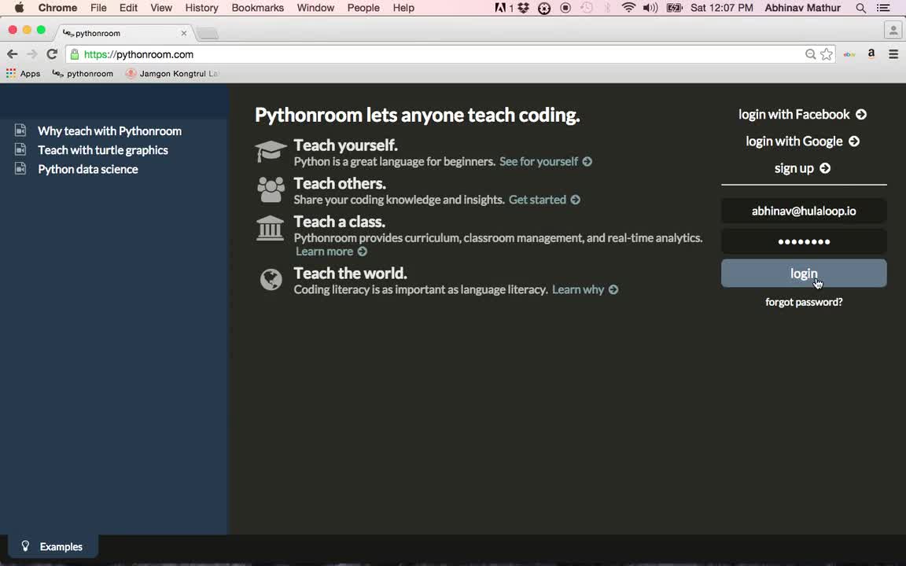This screenshot has height=566, width=906.
Task: Follow the Learn why link
Action: click(x=585, y=289)
